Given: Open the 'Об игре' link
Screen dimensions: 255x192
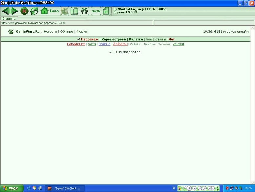Looking at the screenshot, I should 67,31.
